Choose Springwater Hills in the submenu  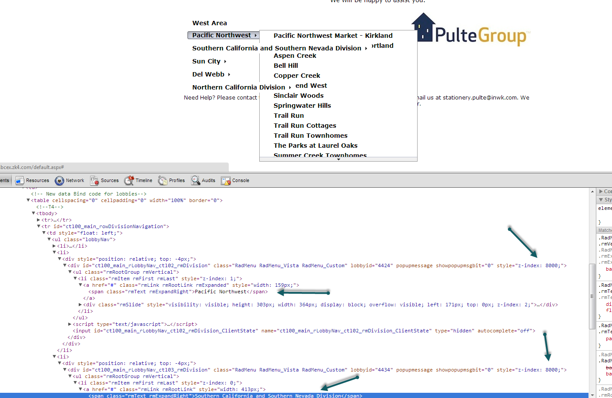302,106
